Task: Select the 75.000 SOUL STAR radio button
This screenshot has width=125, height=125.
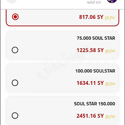Action: tap(15, 50)
